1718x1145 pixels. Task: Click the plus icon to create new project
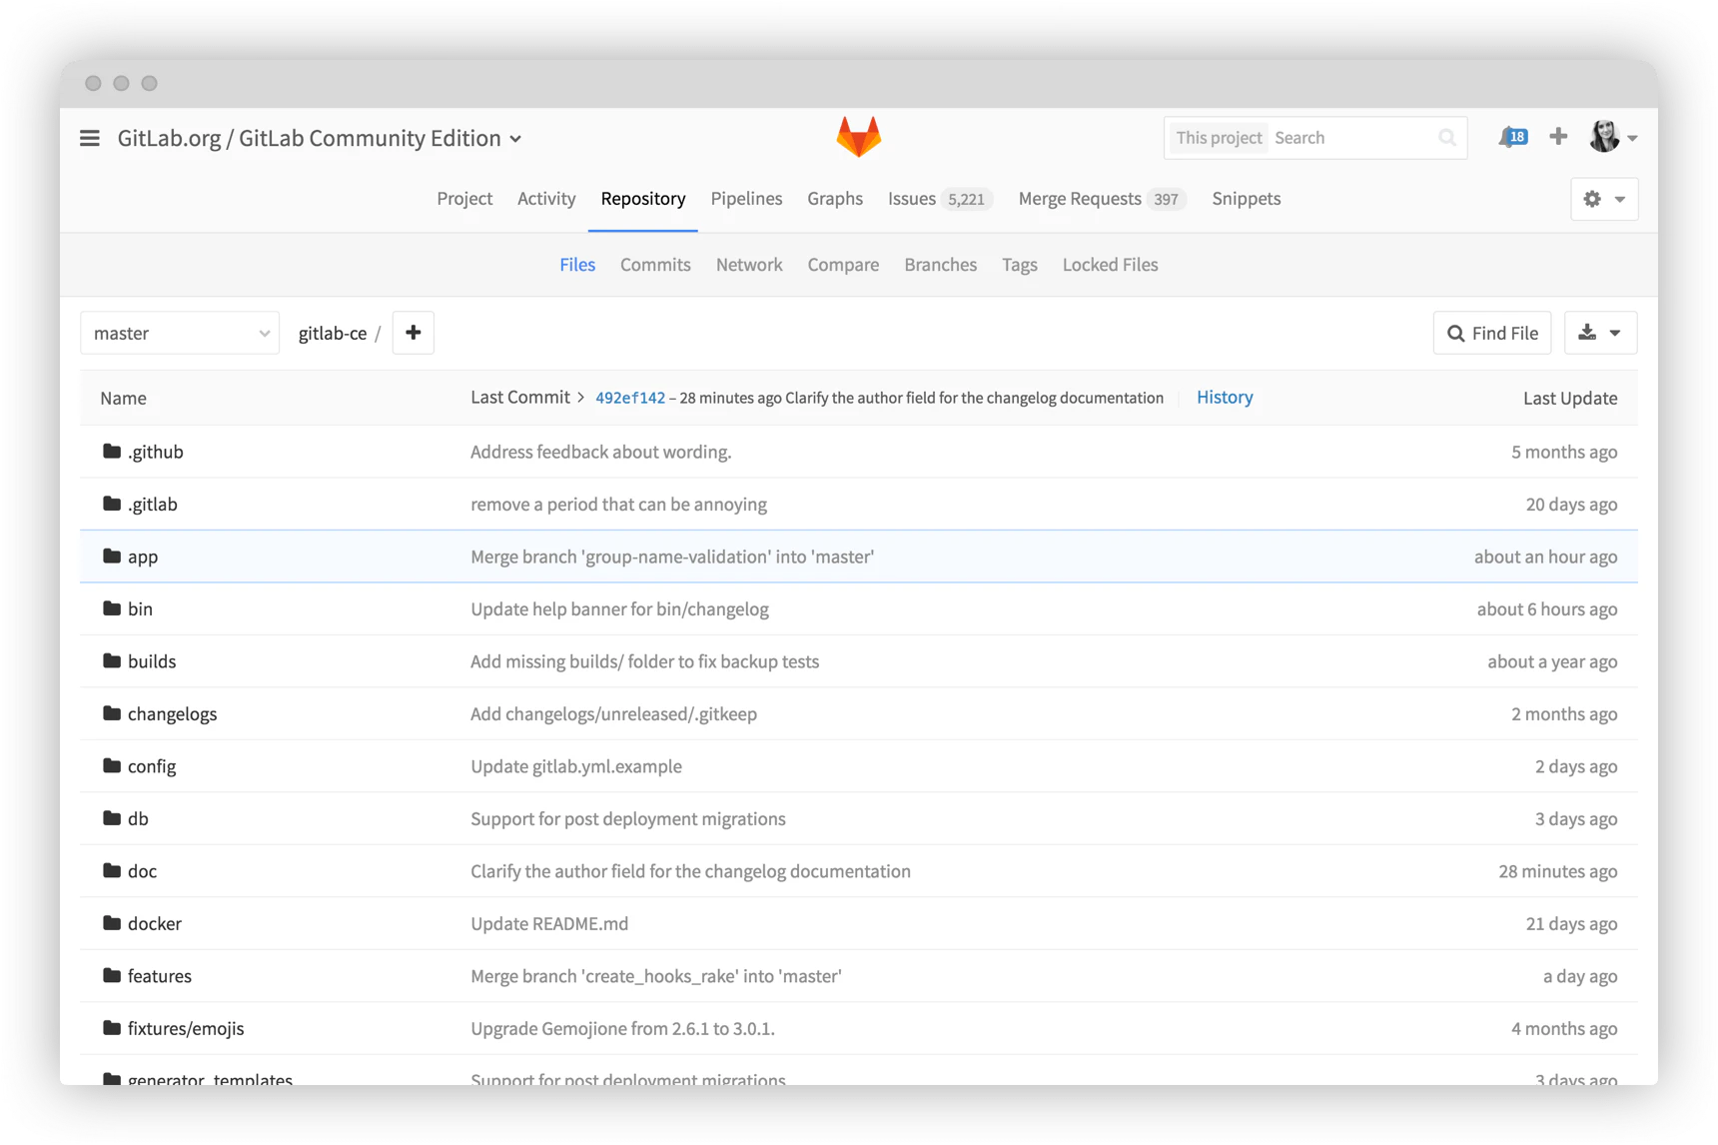point(1558,137)
